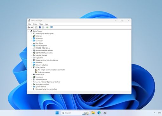Click the Display adapters category icon
The width and height of the screenshot is (162, 116).
point(34,45)
